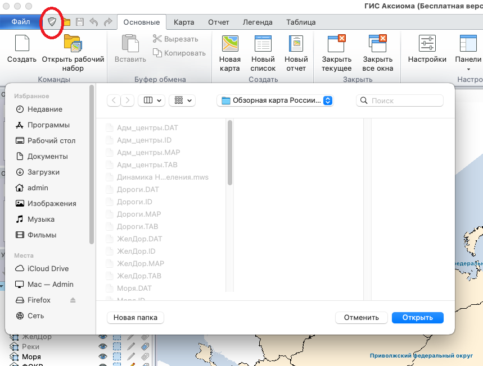The width and height of the screenshot is (483, 366).
Task: Switch to the Карта ribbon tab
Action: click(x=184, y=22)
